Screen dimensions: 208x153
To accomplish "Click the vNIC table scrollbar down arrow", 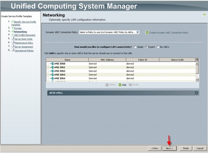I will tap(197, 80).
